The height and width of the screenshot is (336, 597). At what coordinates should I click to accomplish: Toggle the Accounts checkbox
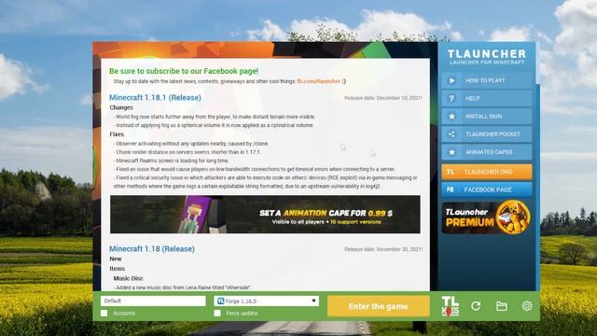[104, 314]
